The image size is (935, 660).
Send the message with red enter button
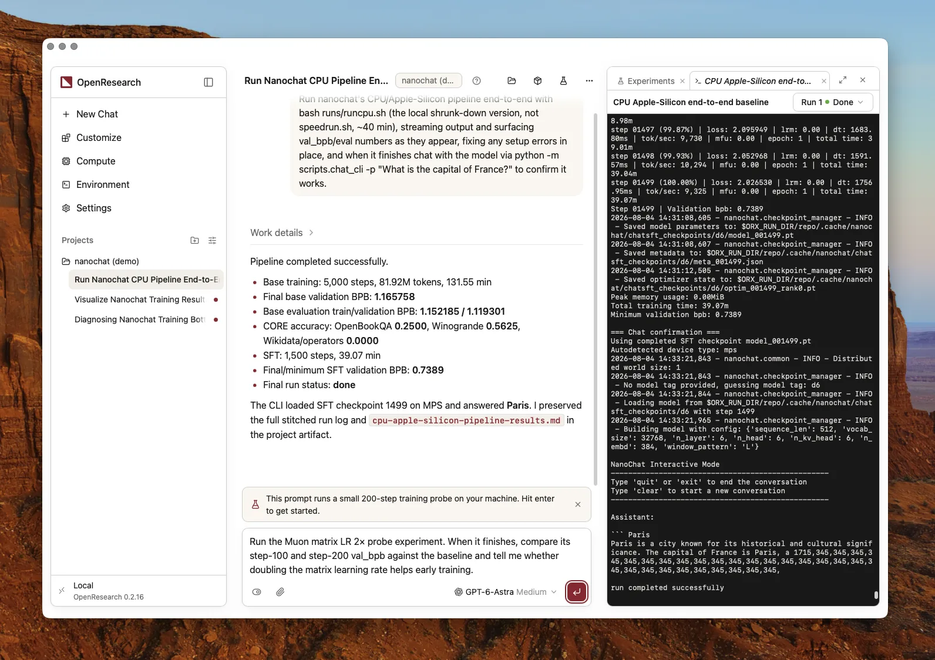point(577,592)
